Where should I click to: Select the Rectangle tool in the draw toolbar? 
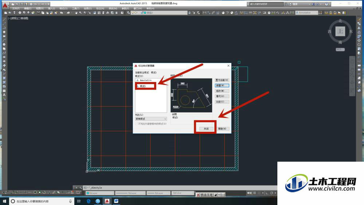tap(4, 36)
